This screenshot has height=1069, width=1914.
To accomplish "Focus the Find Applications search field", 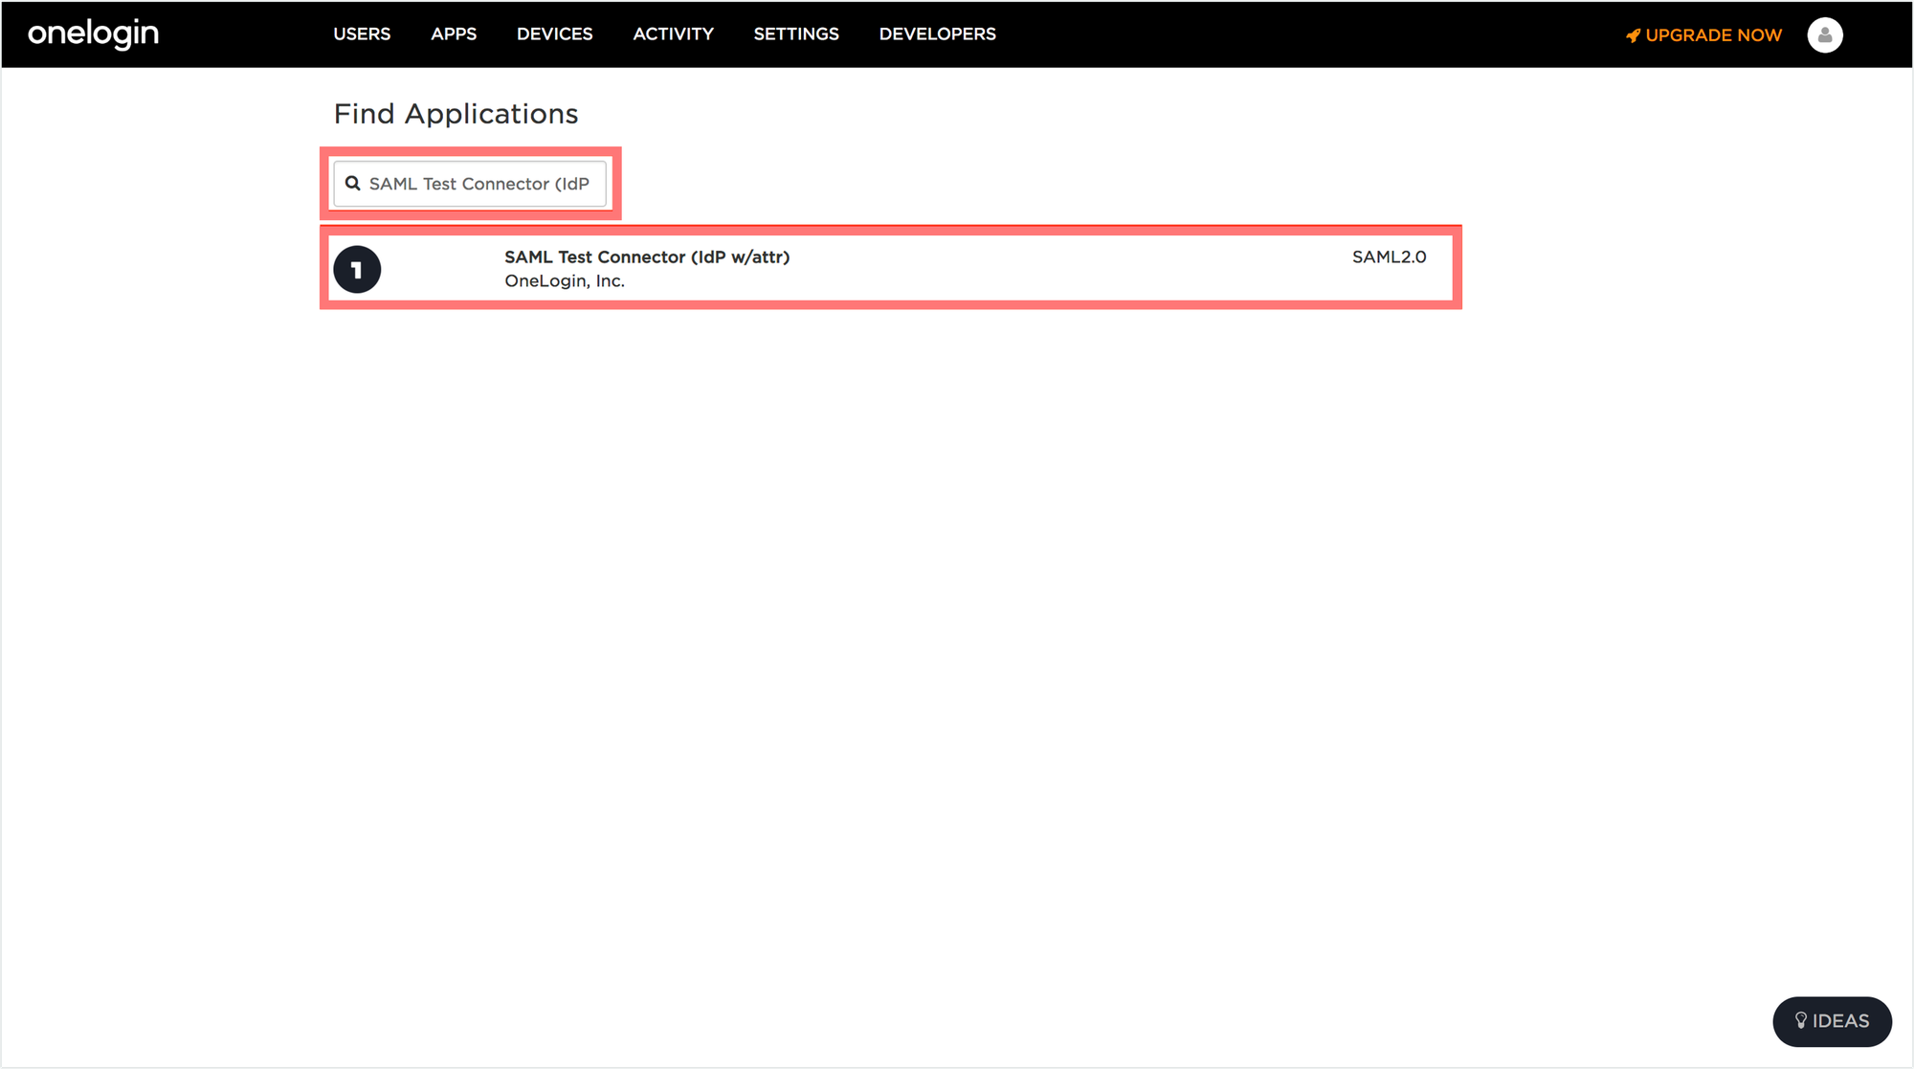I will tap(470, 184).
